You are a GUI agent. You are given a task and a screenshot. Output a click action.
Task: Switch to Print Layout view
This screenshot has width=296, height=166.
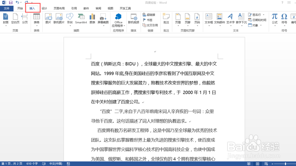(258, 164)
